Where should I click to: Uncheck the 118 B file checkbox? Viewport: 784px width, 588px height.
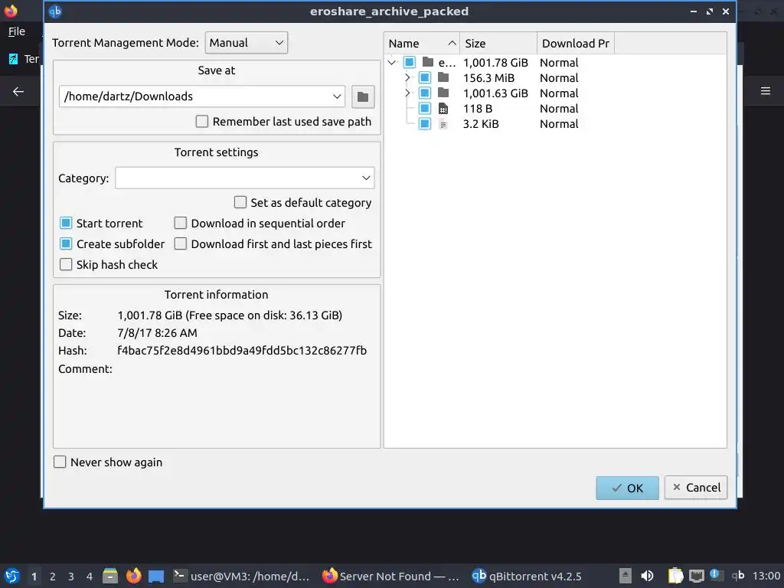[425, 109]
